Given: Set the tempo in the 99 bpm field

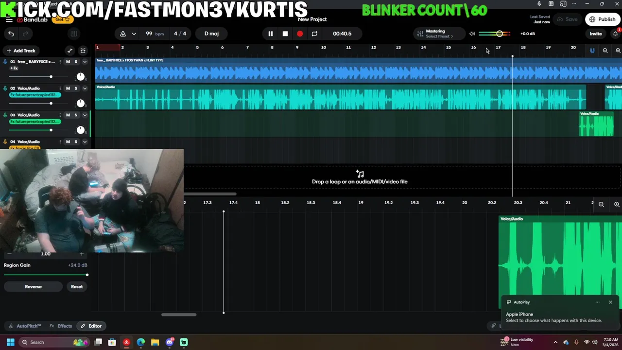Looking at the screenshot, I should tap(154, 34).
